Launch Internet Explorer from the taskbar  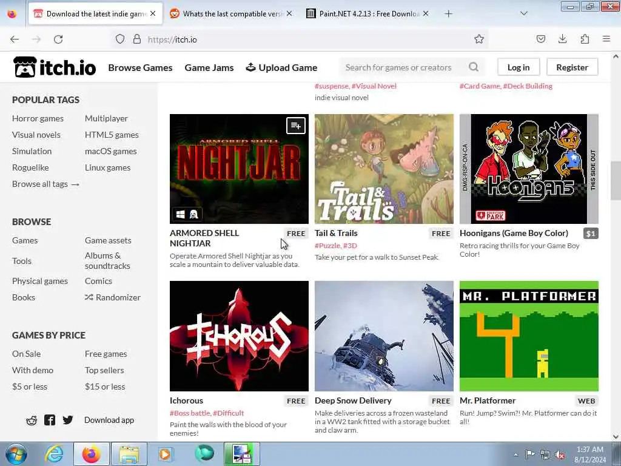54,454
